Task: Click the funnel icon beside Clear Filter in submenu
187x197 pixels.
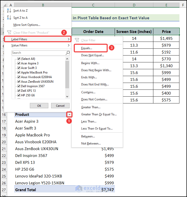Action: click(x=77, y=40)
